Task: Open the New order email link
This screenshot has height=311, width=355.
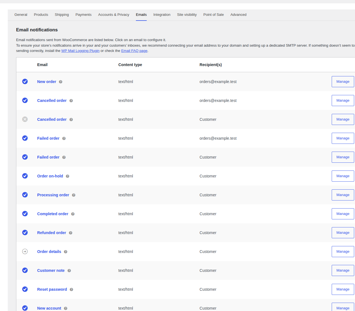Action: (47, 82)
